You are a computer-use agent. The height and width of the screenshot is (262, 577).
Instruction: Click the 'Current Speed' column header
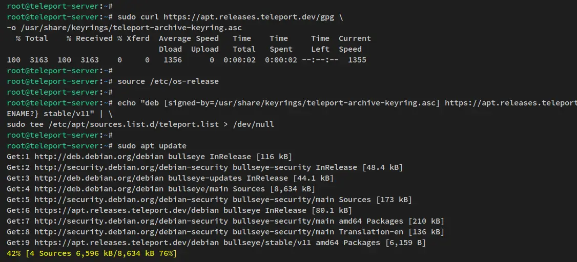pos(355,43)
